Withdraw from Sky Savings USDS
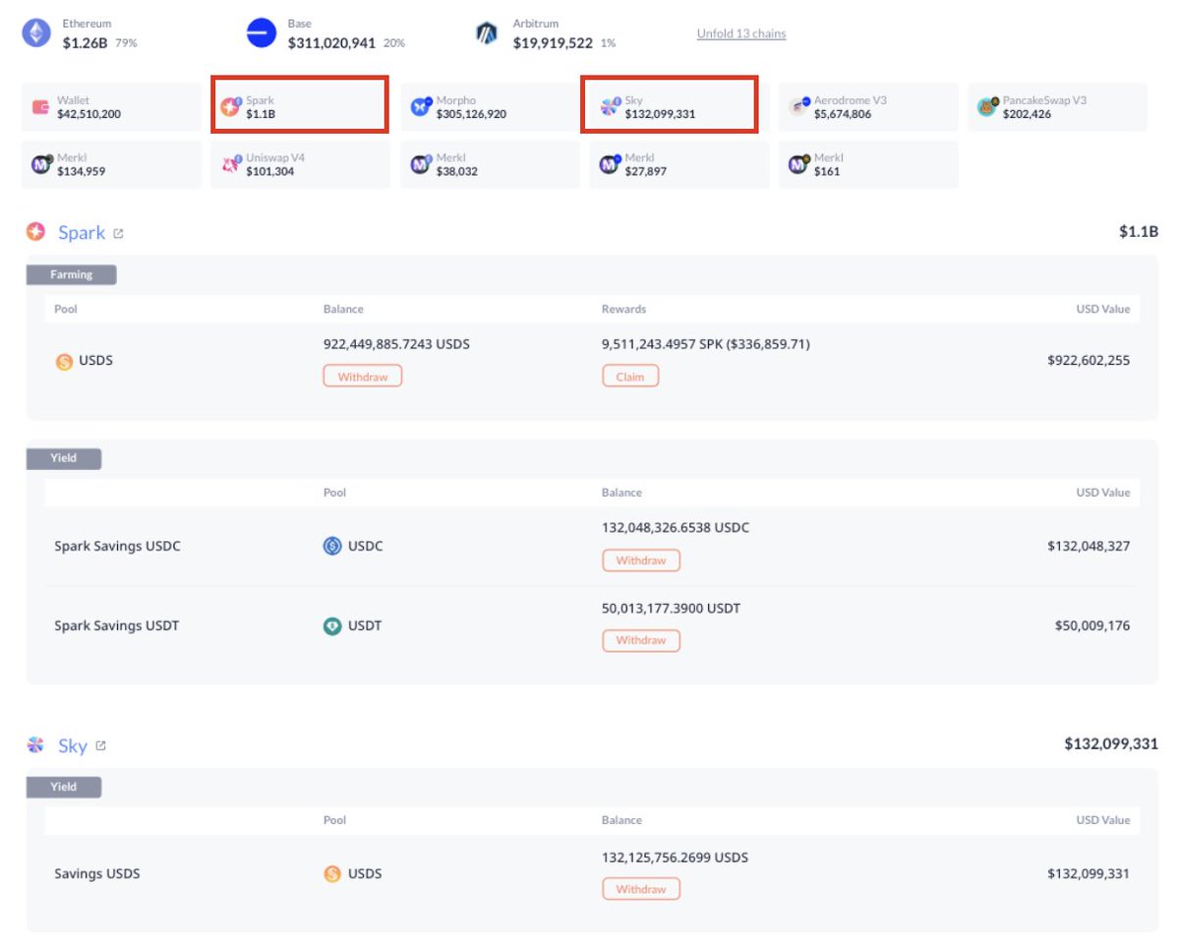Image resolution: width=1180 pixels, height=946 pixels. click(x=641, y=889)
